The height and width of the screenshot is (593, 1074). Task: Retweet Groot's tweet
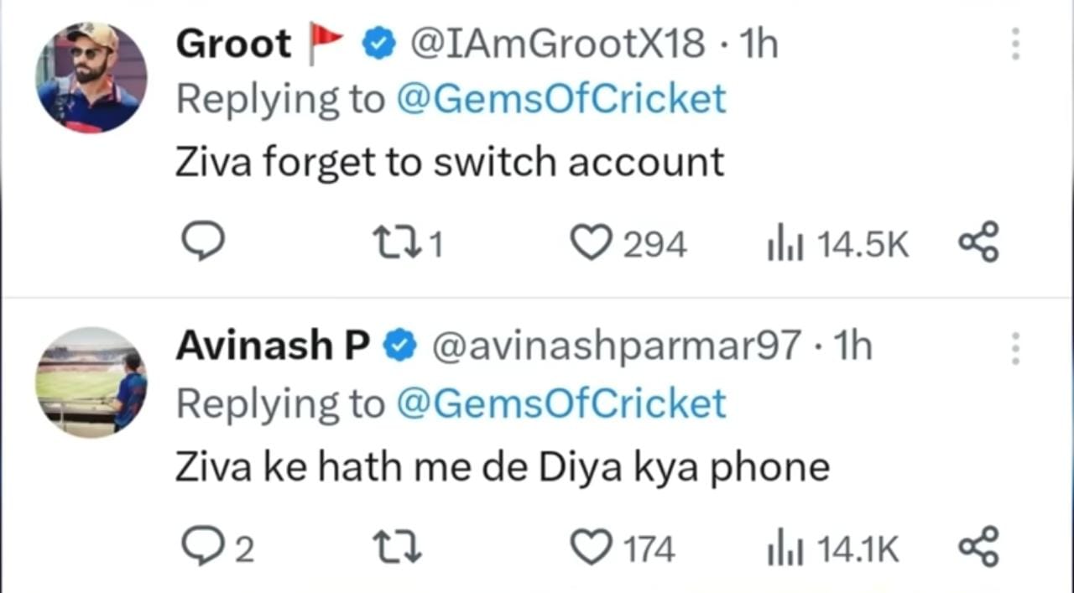pos(397,244)
